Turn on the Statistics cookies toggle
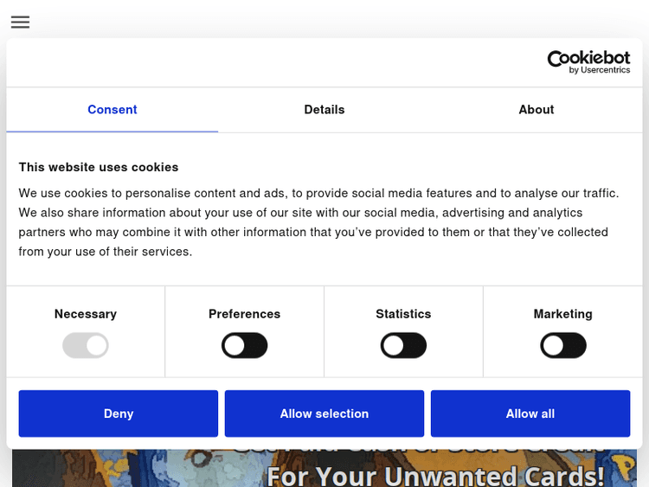This screenshot has width=649, height=487. [403, 346]
